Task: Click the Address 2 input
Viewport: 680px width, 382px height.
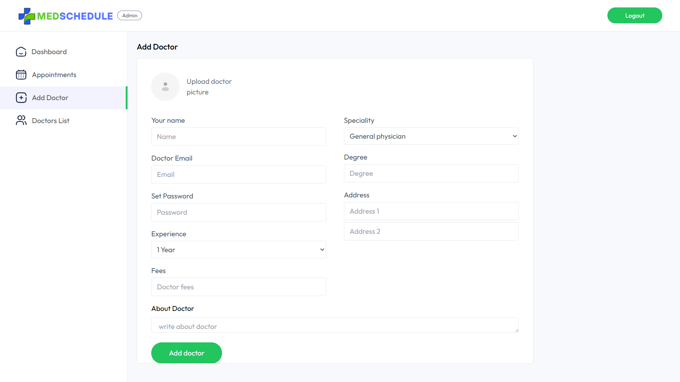Action: pos(431,231)
